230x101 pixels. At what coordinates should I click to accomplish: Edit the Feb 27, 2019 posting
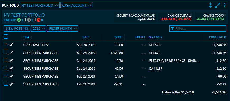click(11, 77)
